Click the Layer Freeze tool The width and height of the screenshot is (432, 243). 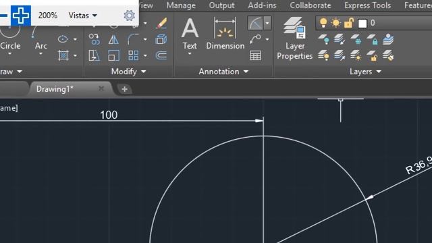pyautogui.click(x=356, y=39)
